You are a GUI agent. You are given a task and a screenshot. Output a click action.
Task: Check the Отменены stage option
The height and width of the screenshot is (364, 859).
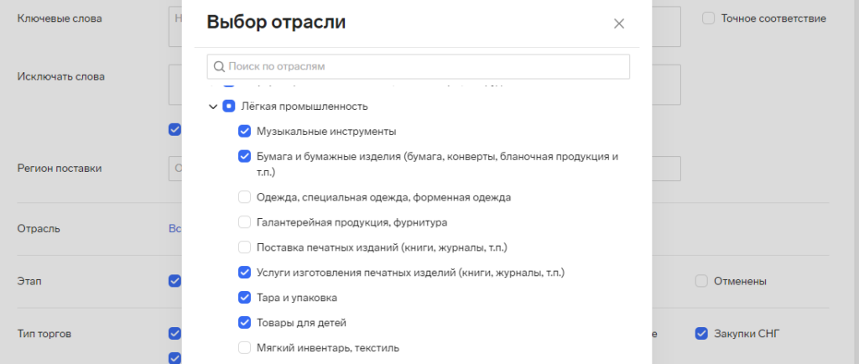701,281
